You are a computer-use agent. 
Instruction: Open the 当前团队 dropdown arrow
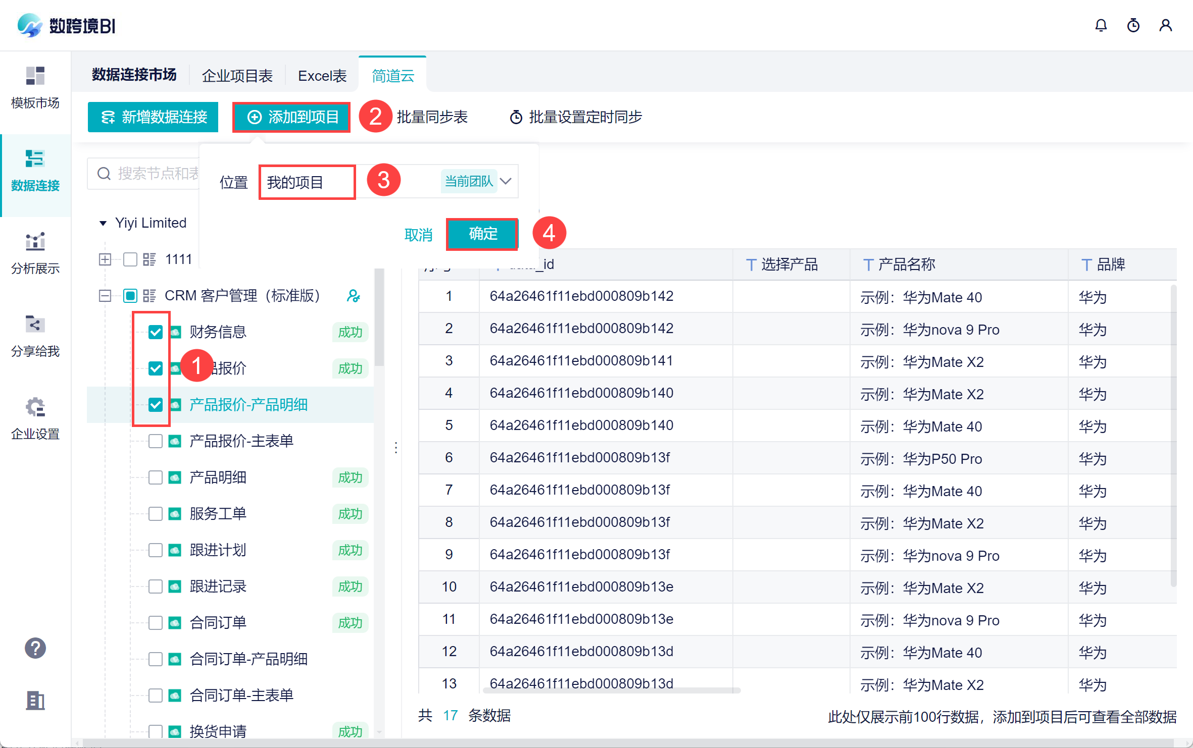506,181
